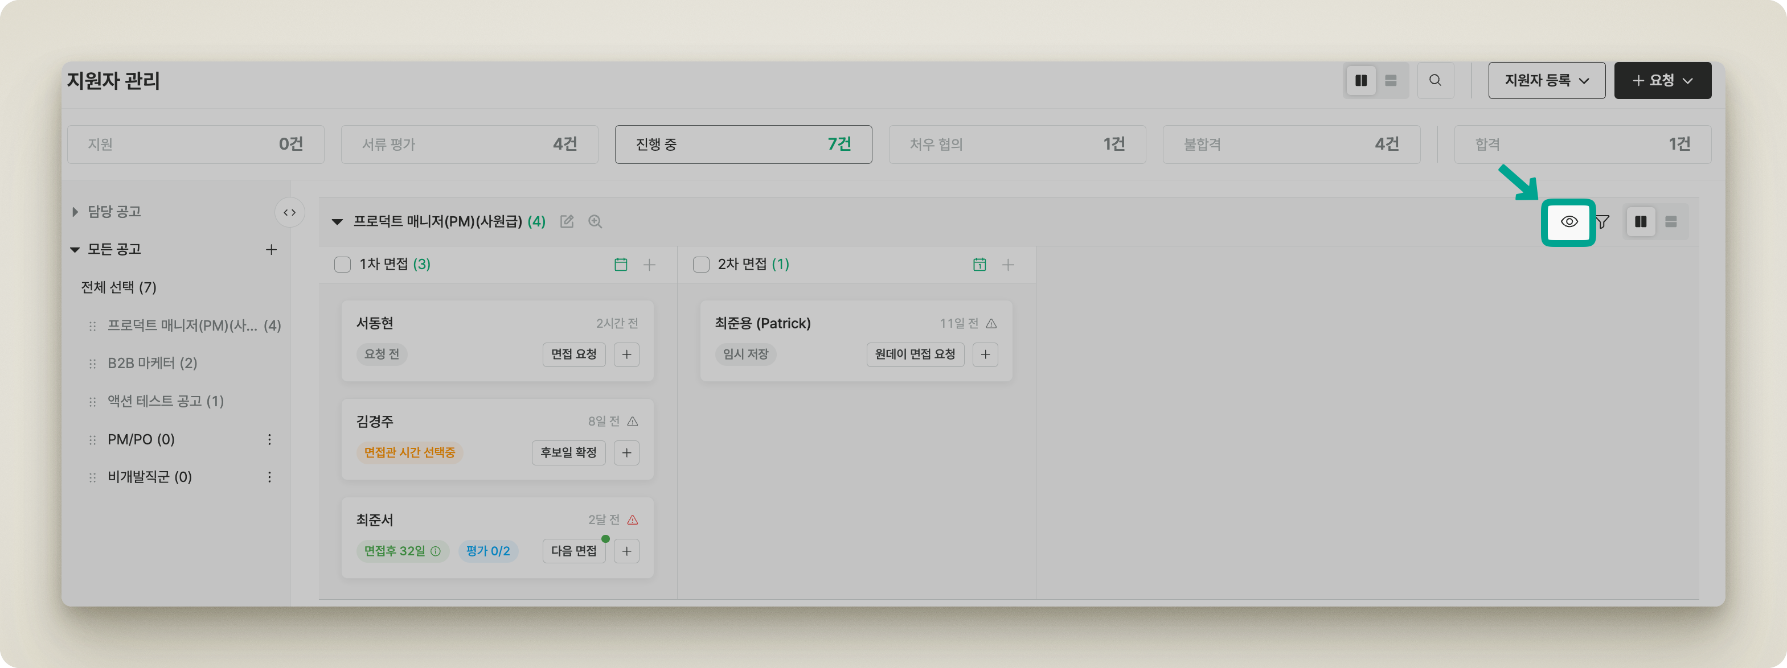Collapse the 프로덕트 매니저(PM)(사원급) group
Image resolution: width=1787 pixels, height=668 pixels.
tap(337, 222)
